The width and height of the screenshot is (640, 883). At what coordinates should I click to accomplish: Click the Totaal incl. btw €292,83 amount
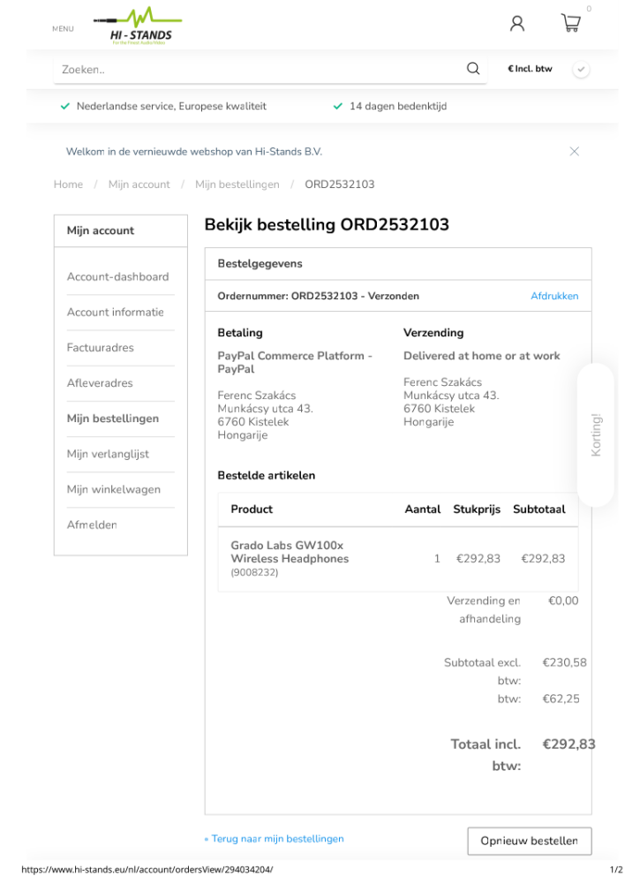click(568, 744)
